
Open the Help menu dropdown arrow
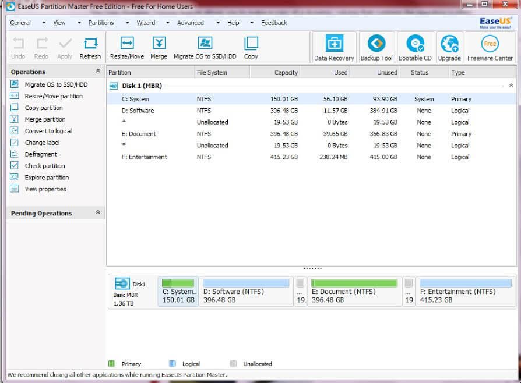click(252, 23)
